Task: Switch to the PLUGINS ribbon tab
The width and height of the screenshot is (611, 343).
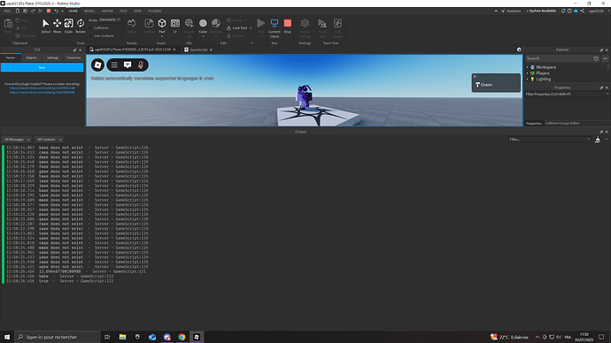Action: pos(155,11)
